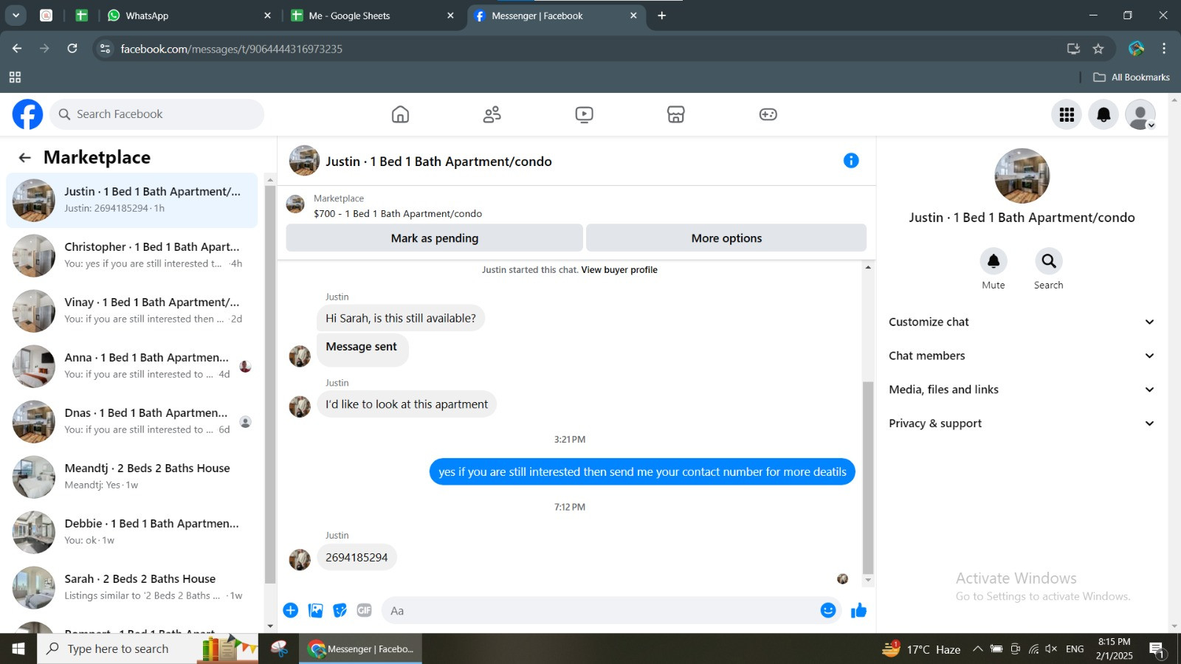Screen dimensions: 1181x664
Task: Choose a GIF icon in composer
Action: point(364,610)
